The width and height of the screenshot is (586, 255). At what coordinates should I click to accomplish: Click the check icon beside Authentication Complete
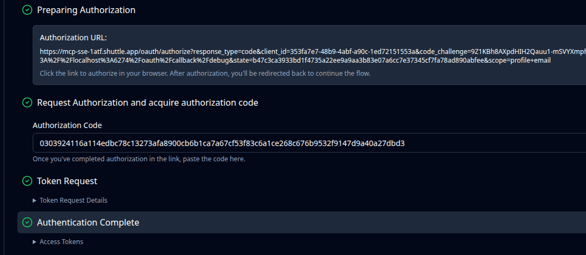click(27, 222)
